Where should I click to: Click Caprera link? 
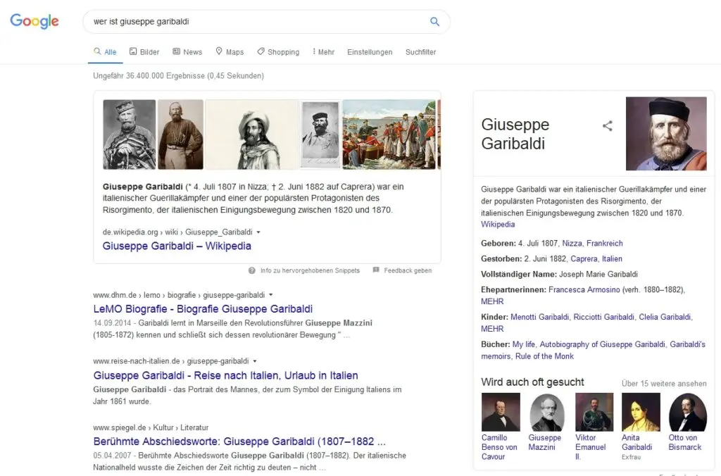pos(584,259)
